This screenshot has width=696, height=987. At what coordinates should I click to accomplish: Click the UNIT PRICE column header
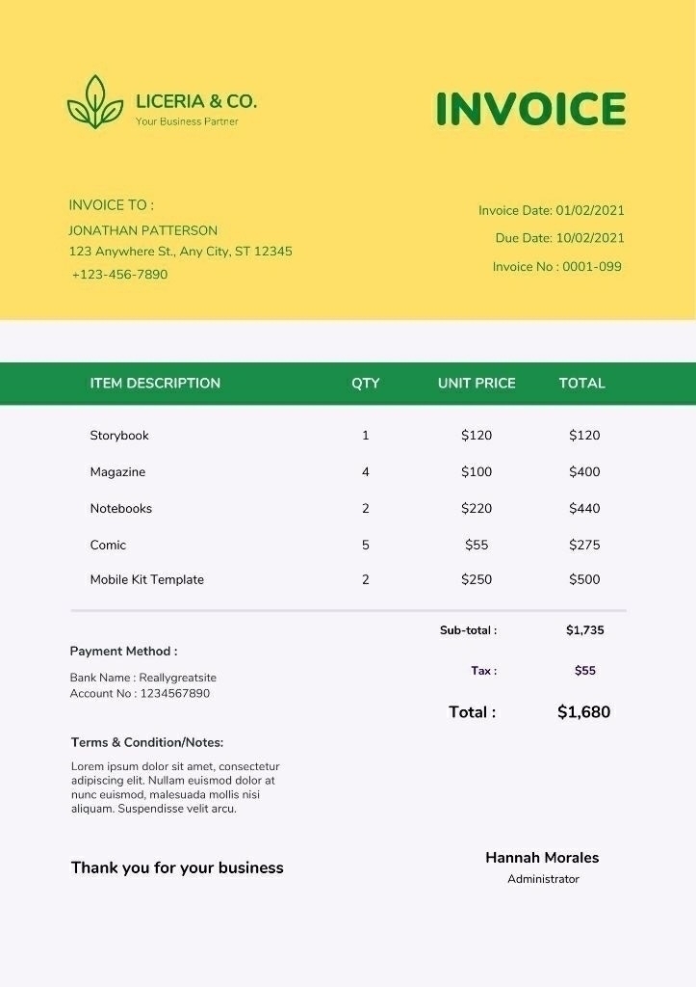pos(477,383)
